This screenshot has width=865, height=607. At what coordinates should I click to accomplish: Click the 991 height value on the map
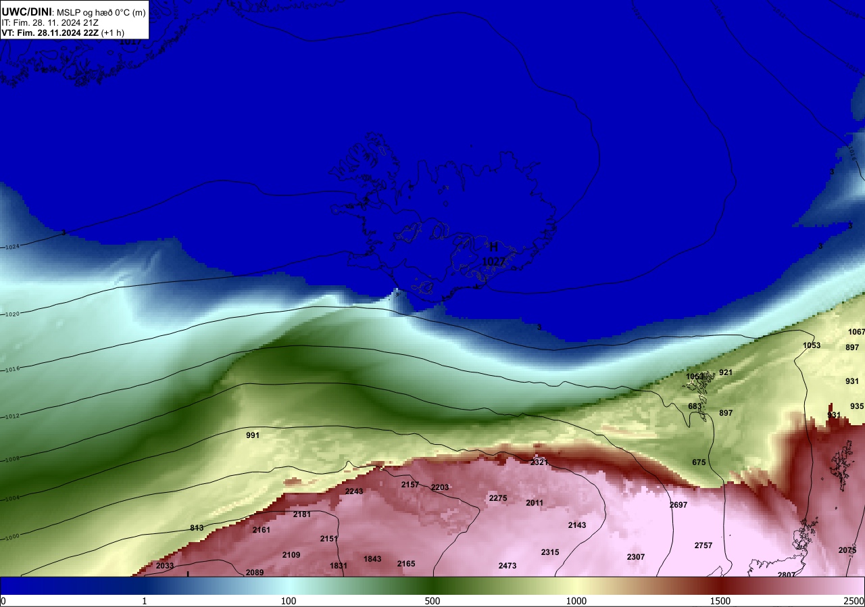click(253, 435)
